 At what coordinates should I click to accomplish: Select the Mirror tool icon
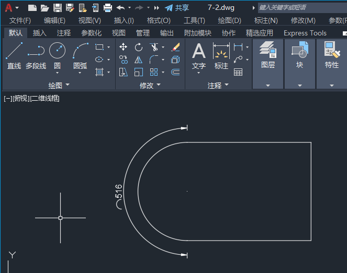point(139,60)
